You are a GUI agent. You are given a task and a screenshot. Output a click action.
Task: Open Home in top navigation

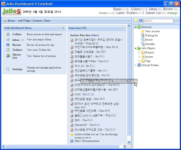[117, 9]
